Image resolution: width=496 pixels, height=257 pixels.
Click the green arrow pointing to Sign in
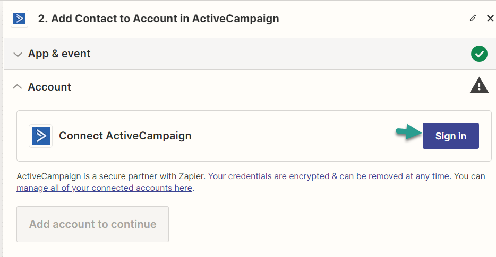[x=408, y=131]
